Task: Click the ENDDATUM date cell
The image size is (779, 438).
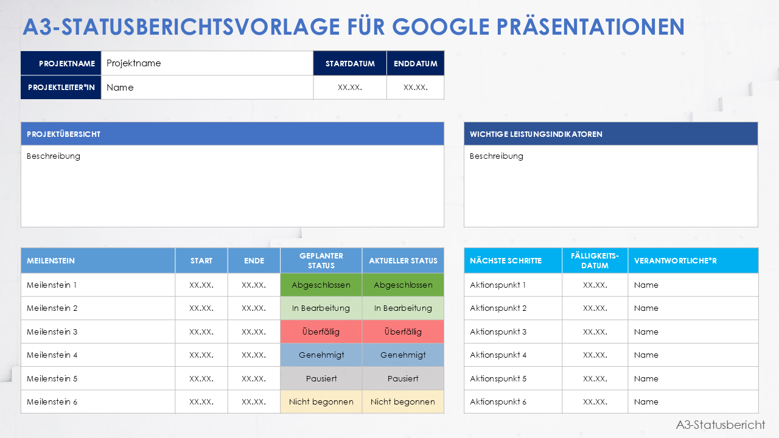Action: (x=415, y=87)
